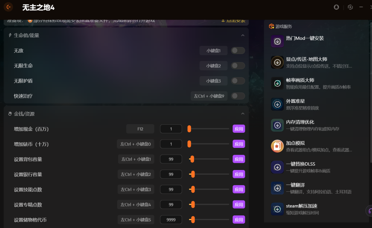Click the 内存清理优化 icon
The image size is (372, 228).
pyautogui.click(x=277, y=125)
